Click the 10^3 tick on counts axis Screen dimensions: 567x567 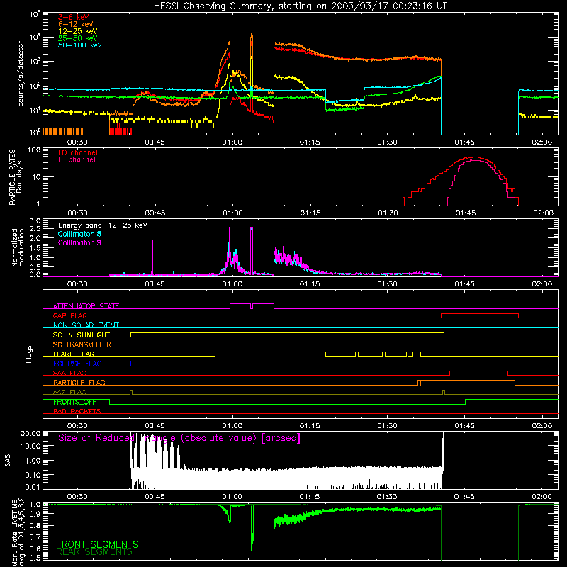[x=35, y=62]
